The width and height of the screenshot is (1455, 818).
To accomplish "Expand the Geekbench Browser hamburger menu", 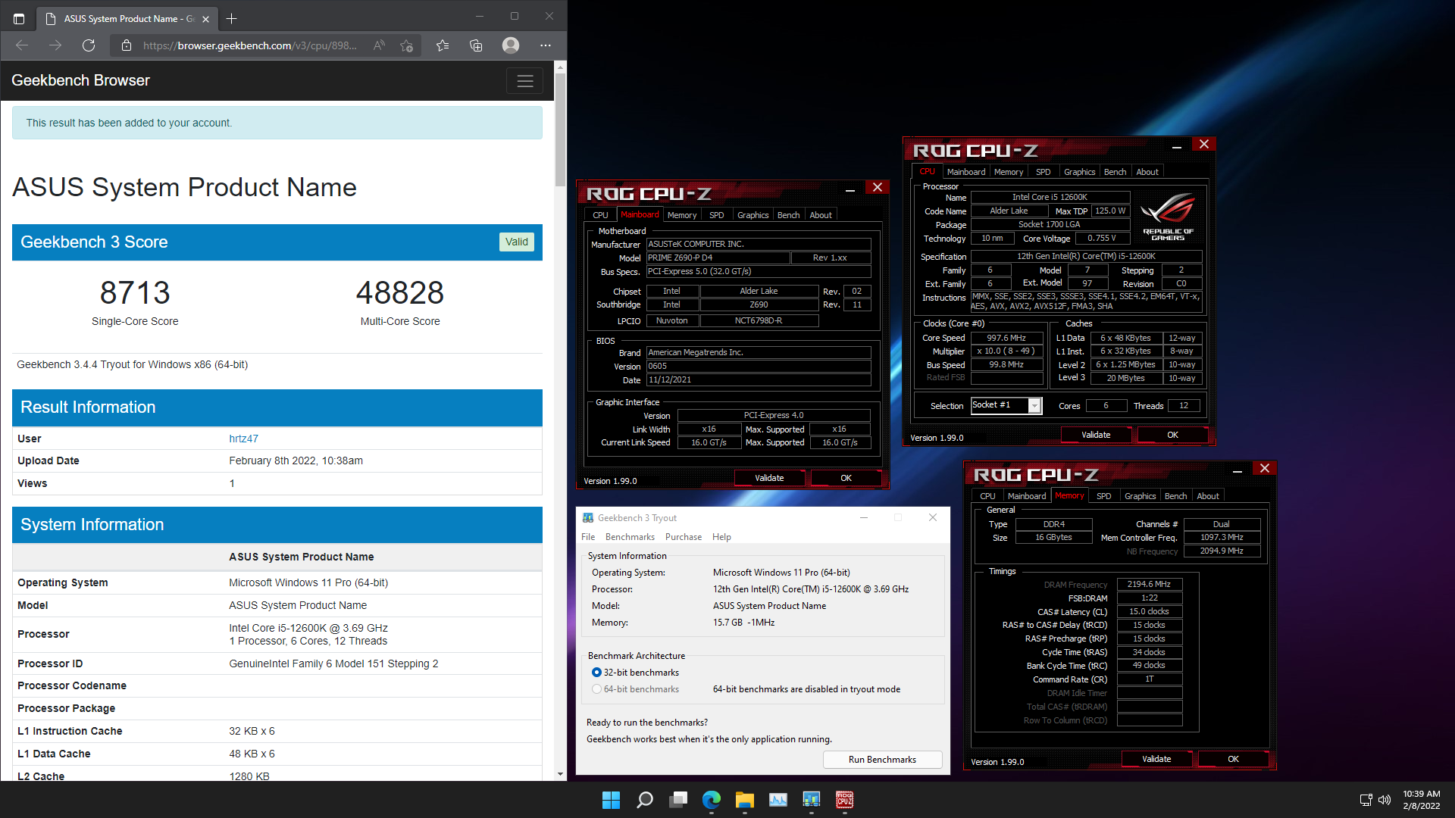I will coord(524,81).
